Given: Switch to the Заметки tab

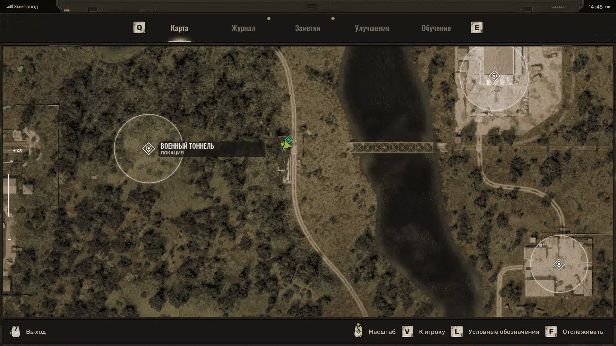Looking at the screenshot, I should tap(307, 28).
